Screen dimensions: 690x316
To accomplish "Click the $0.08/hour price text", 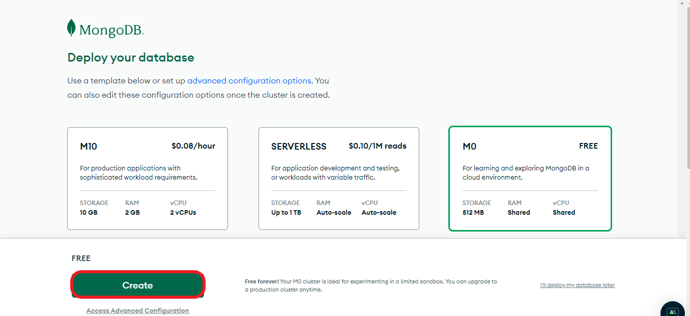I will (193, 146).
